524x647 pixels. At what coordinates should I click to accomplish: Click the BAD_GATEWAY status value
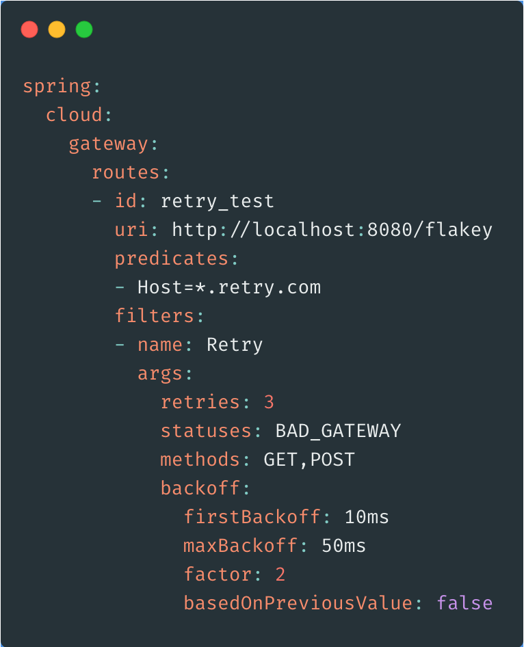click(x=338, y=431)
